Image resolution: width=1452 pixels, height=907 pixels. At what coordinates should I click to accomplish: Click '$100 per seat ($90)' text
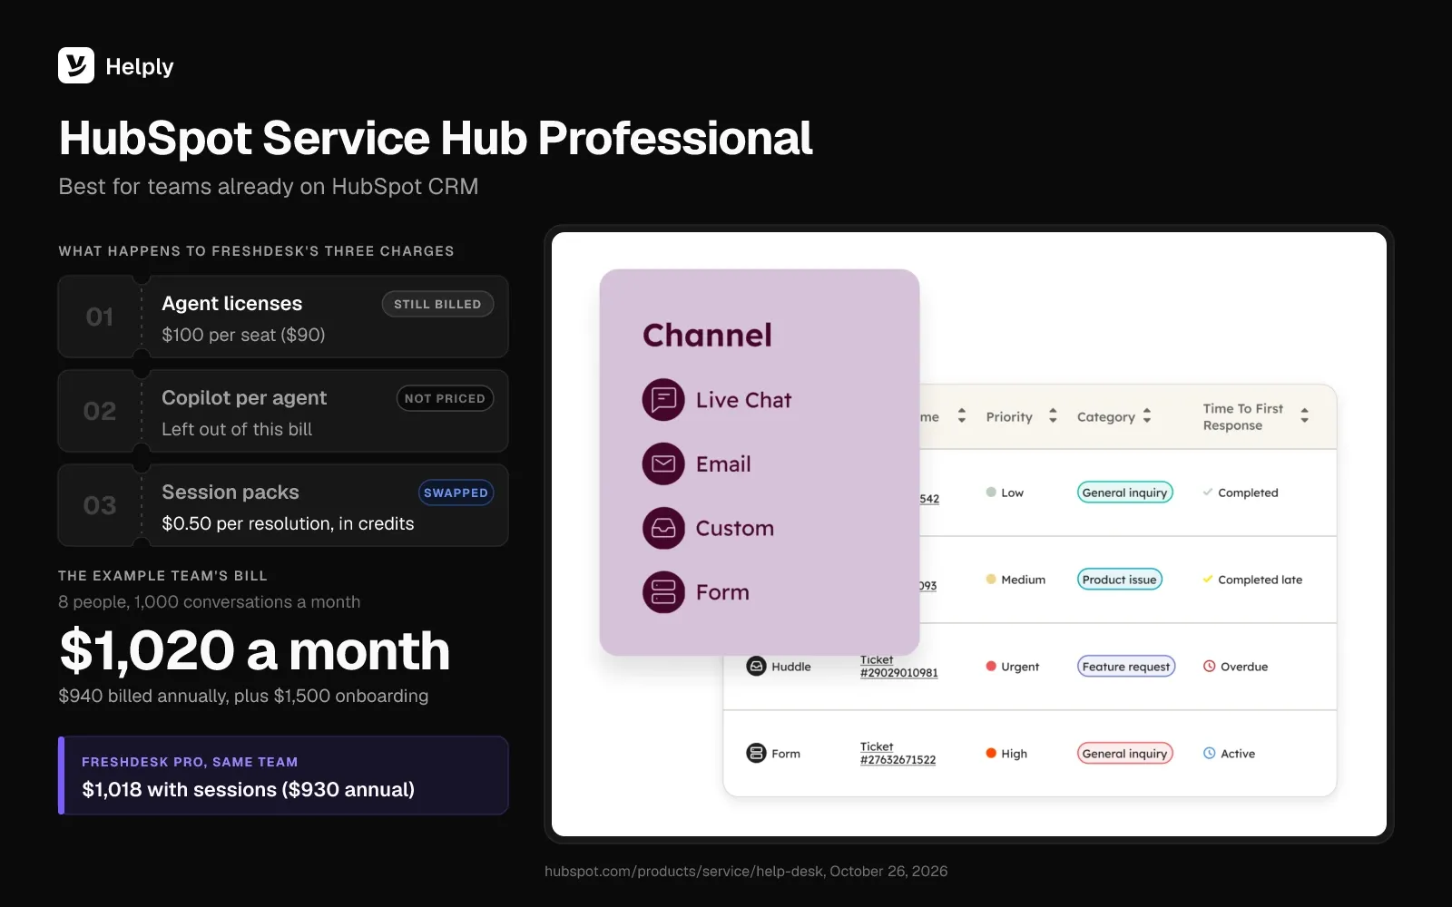(243, 335)
